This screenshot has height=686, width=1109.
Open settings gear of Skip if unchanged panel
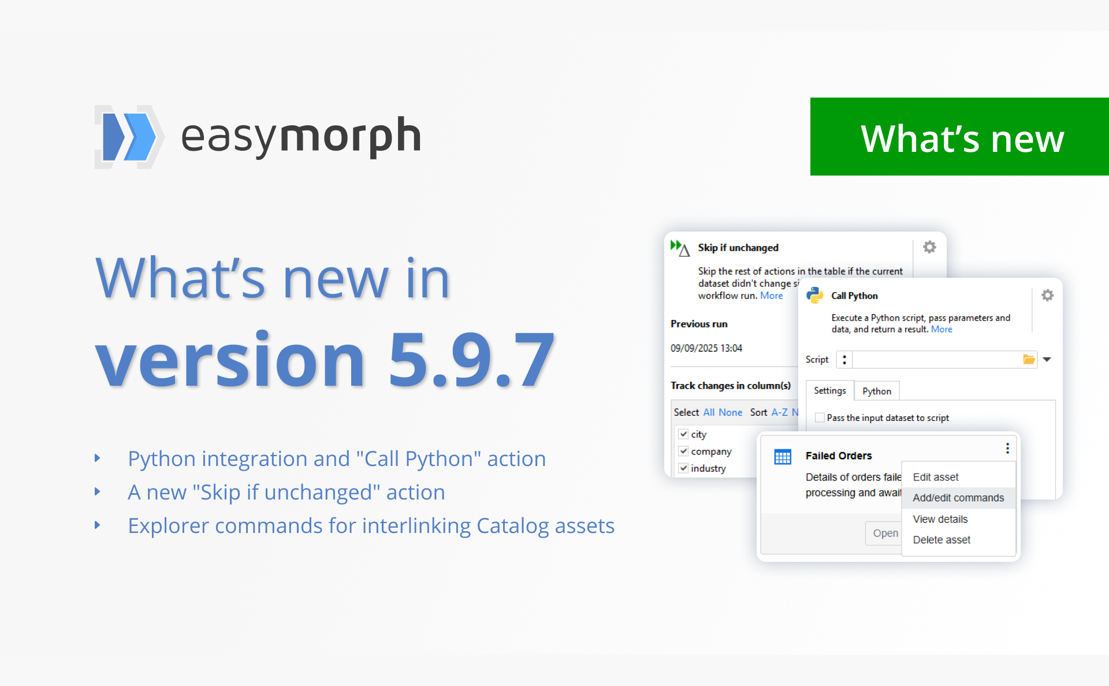click(x=929, y=247)
